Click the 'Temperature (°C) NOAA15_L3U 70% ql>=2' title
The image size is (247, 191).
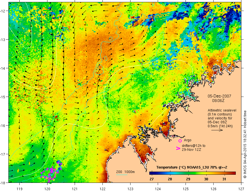point(191,167)
